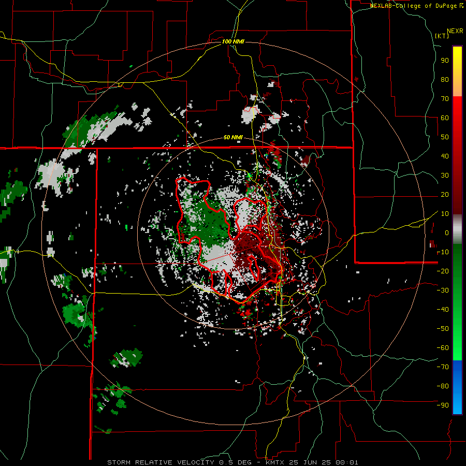The image size is (466, 466).
Task: Click the 40 value on velocity scale
Action: pos(445,156)
